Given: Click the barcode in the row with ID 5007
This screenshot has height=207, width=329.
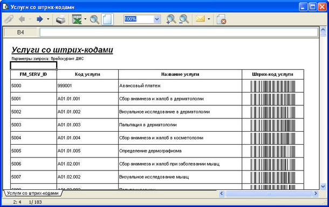Looking at the screenshot, I should tap(273, 177).
